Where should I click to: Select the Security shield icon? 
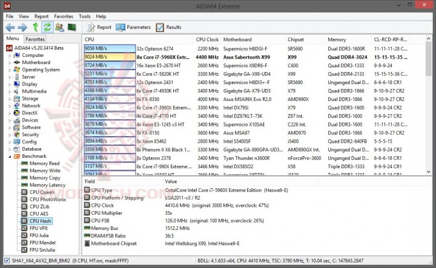click(x=17, y=134)
